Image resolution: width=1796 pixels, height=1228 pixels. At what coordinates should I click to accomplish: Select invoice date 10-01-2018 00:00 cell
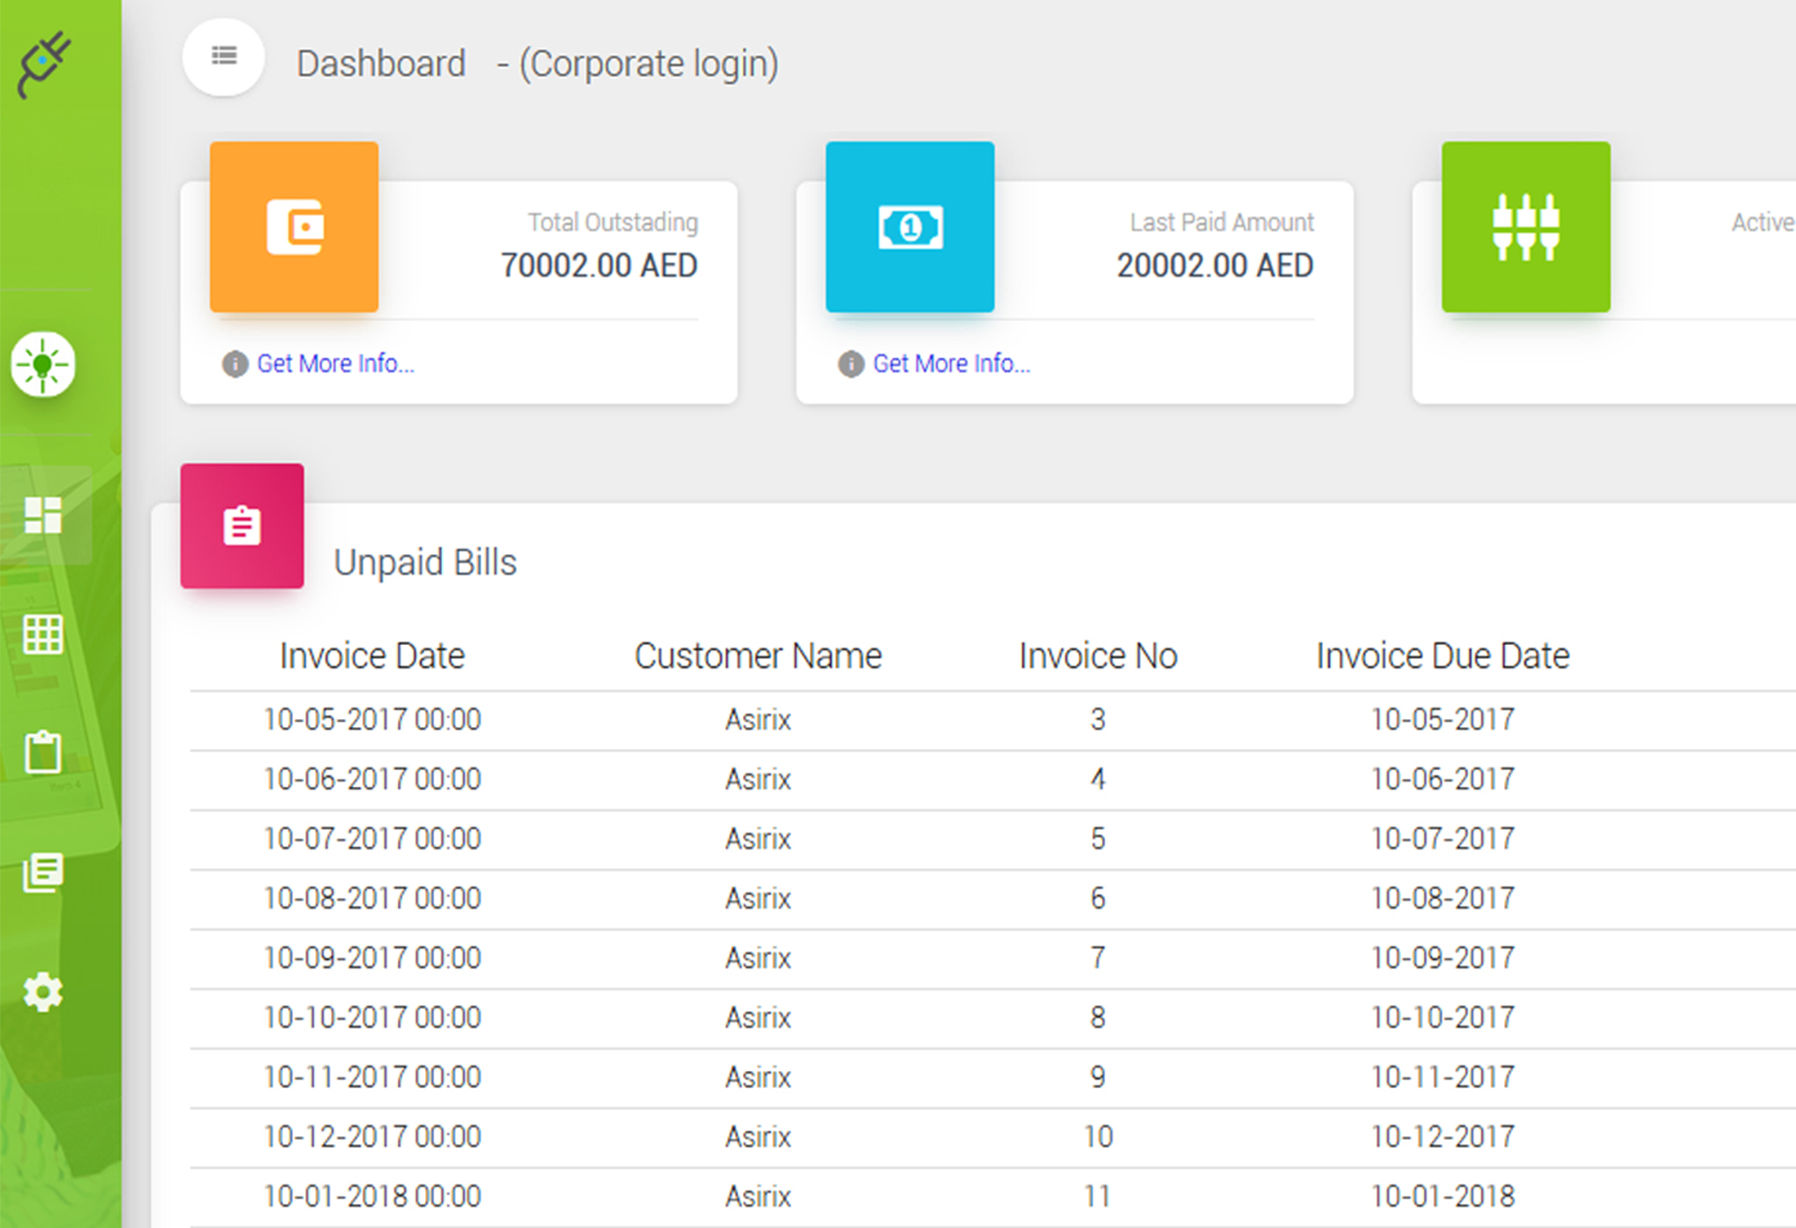pyautogui.click(x=372, y=1196)
